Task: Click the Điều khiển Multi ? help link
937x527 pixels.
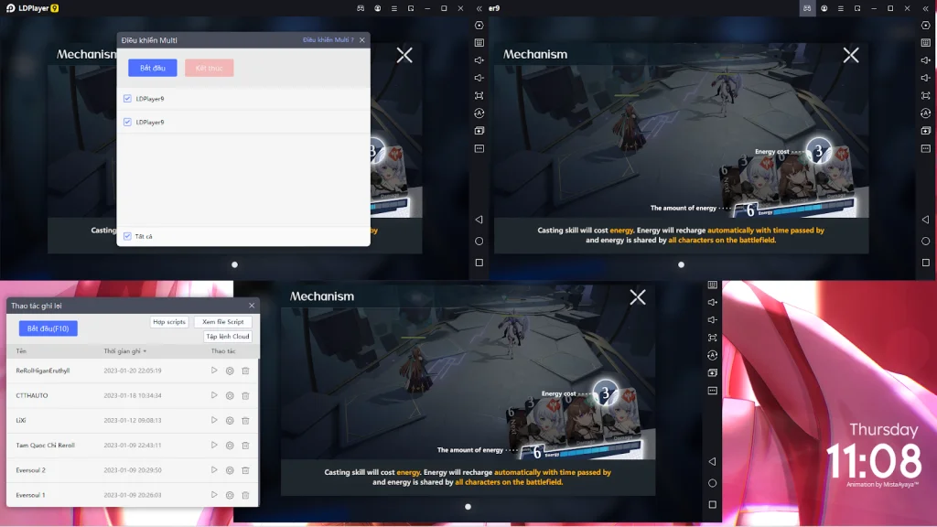Action: click(328, 40)
